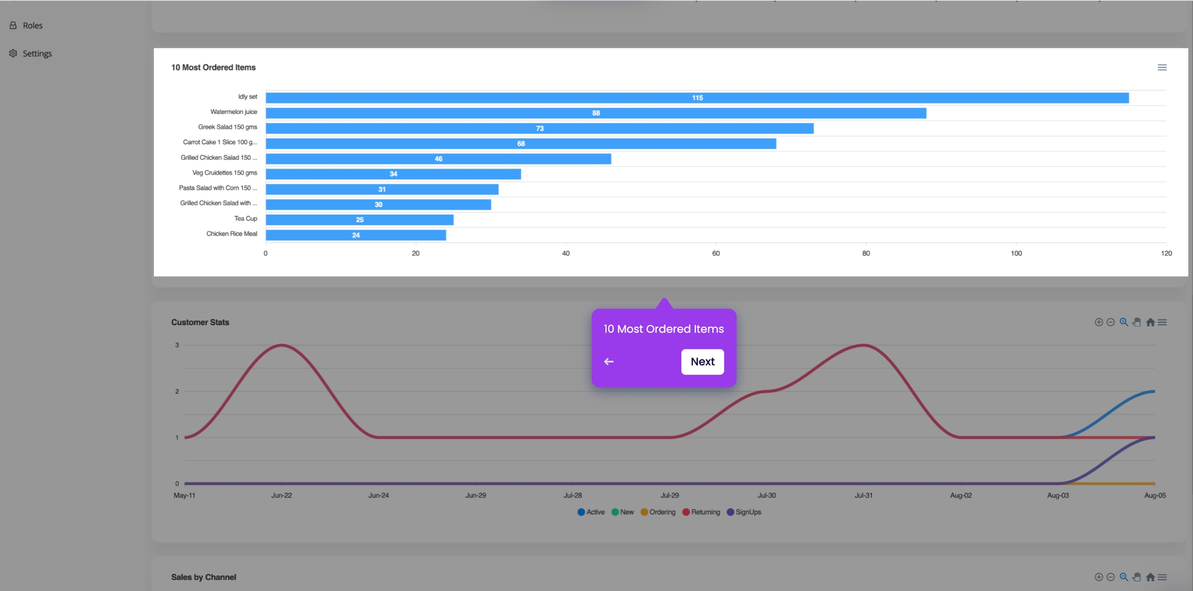The image size is (1193, 591).
Task: Reset zoom on the Sales by Channel chart
Action: coord(1150,577)
